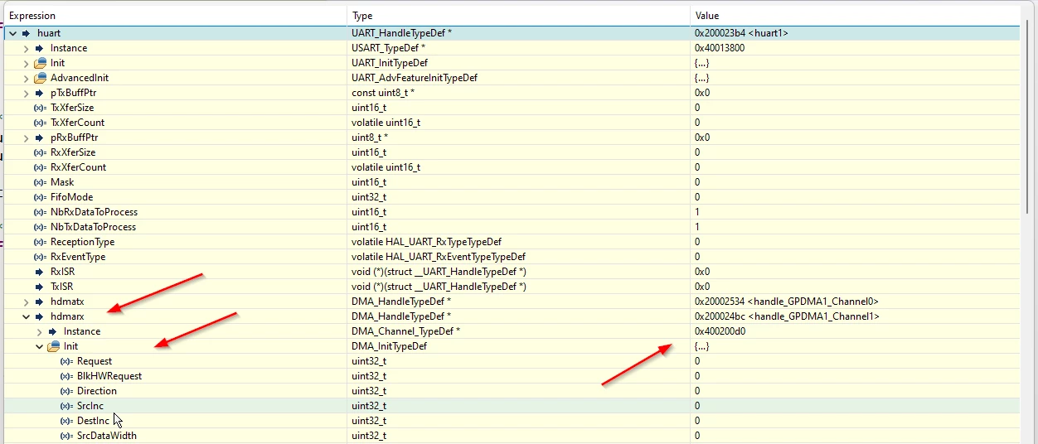Expand the hdmatx DMA handle
Viewport: 1038px width, 444px height.
(x=26, y=302)
